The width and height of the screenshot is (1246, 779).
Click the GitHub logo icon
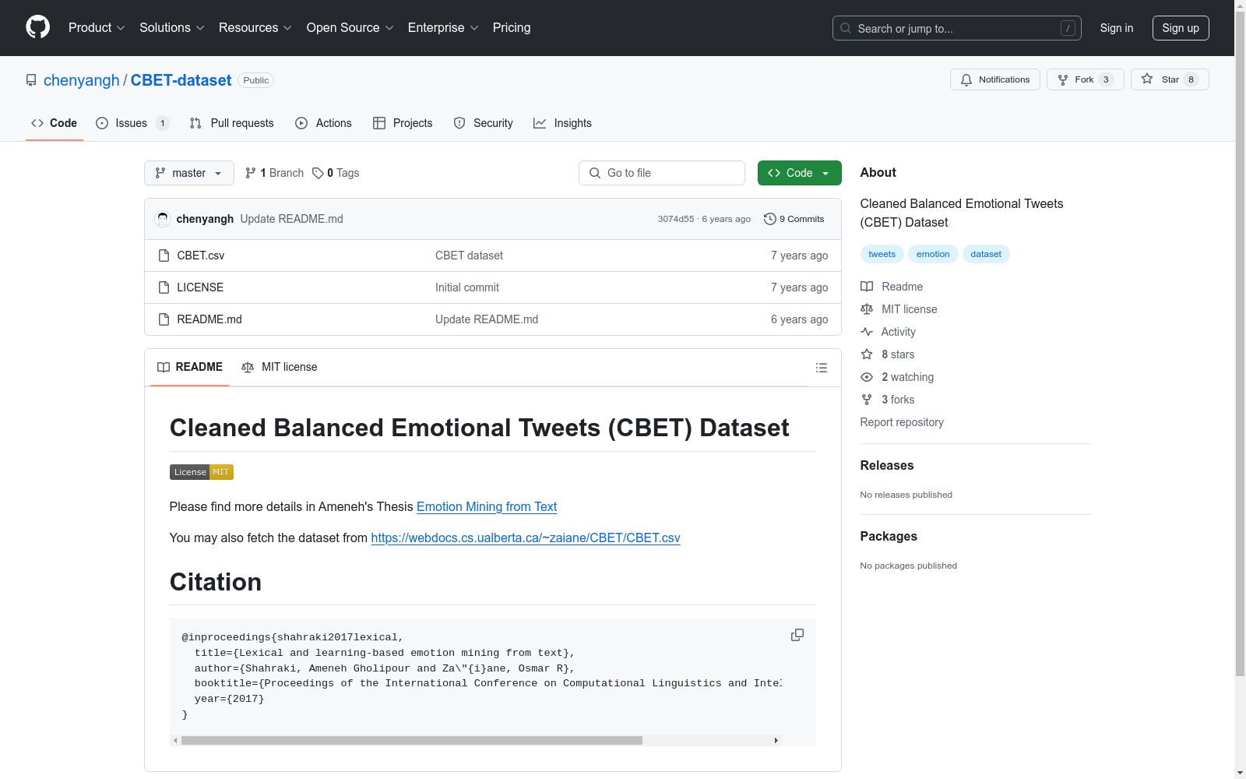coord(37,27)
